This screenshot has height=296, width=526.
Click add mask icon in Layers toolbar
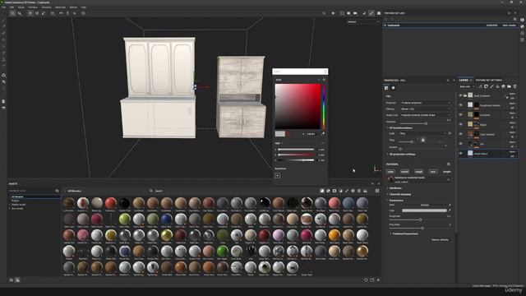tap(486, 86)
